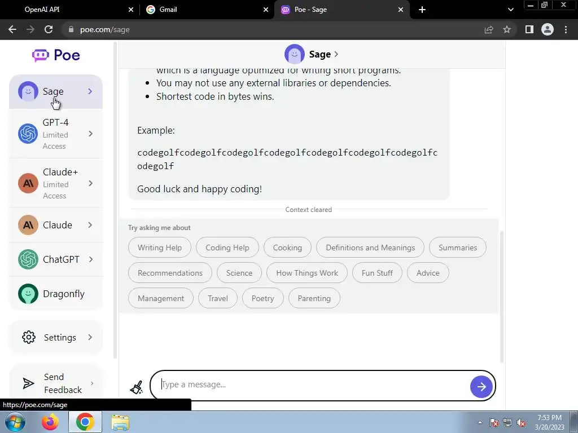This screenshot has height=433, width=578.
Task: Switch to the Gmail tab
Action: point(207,10)
